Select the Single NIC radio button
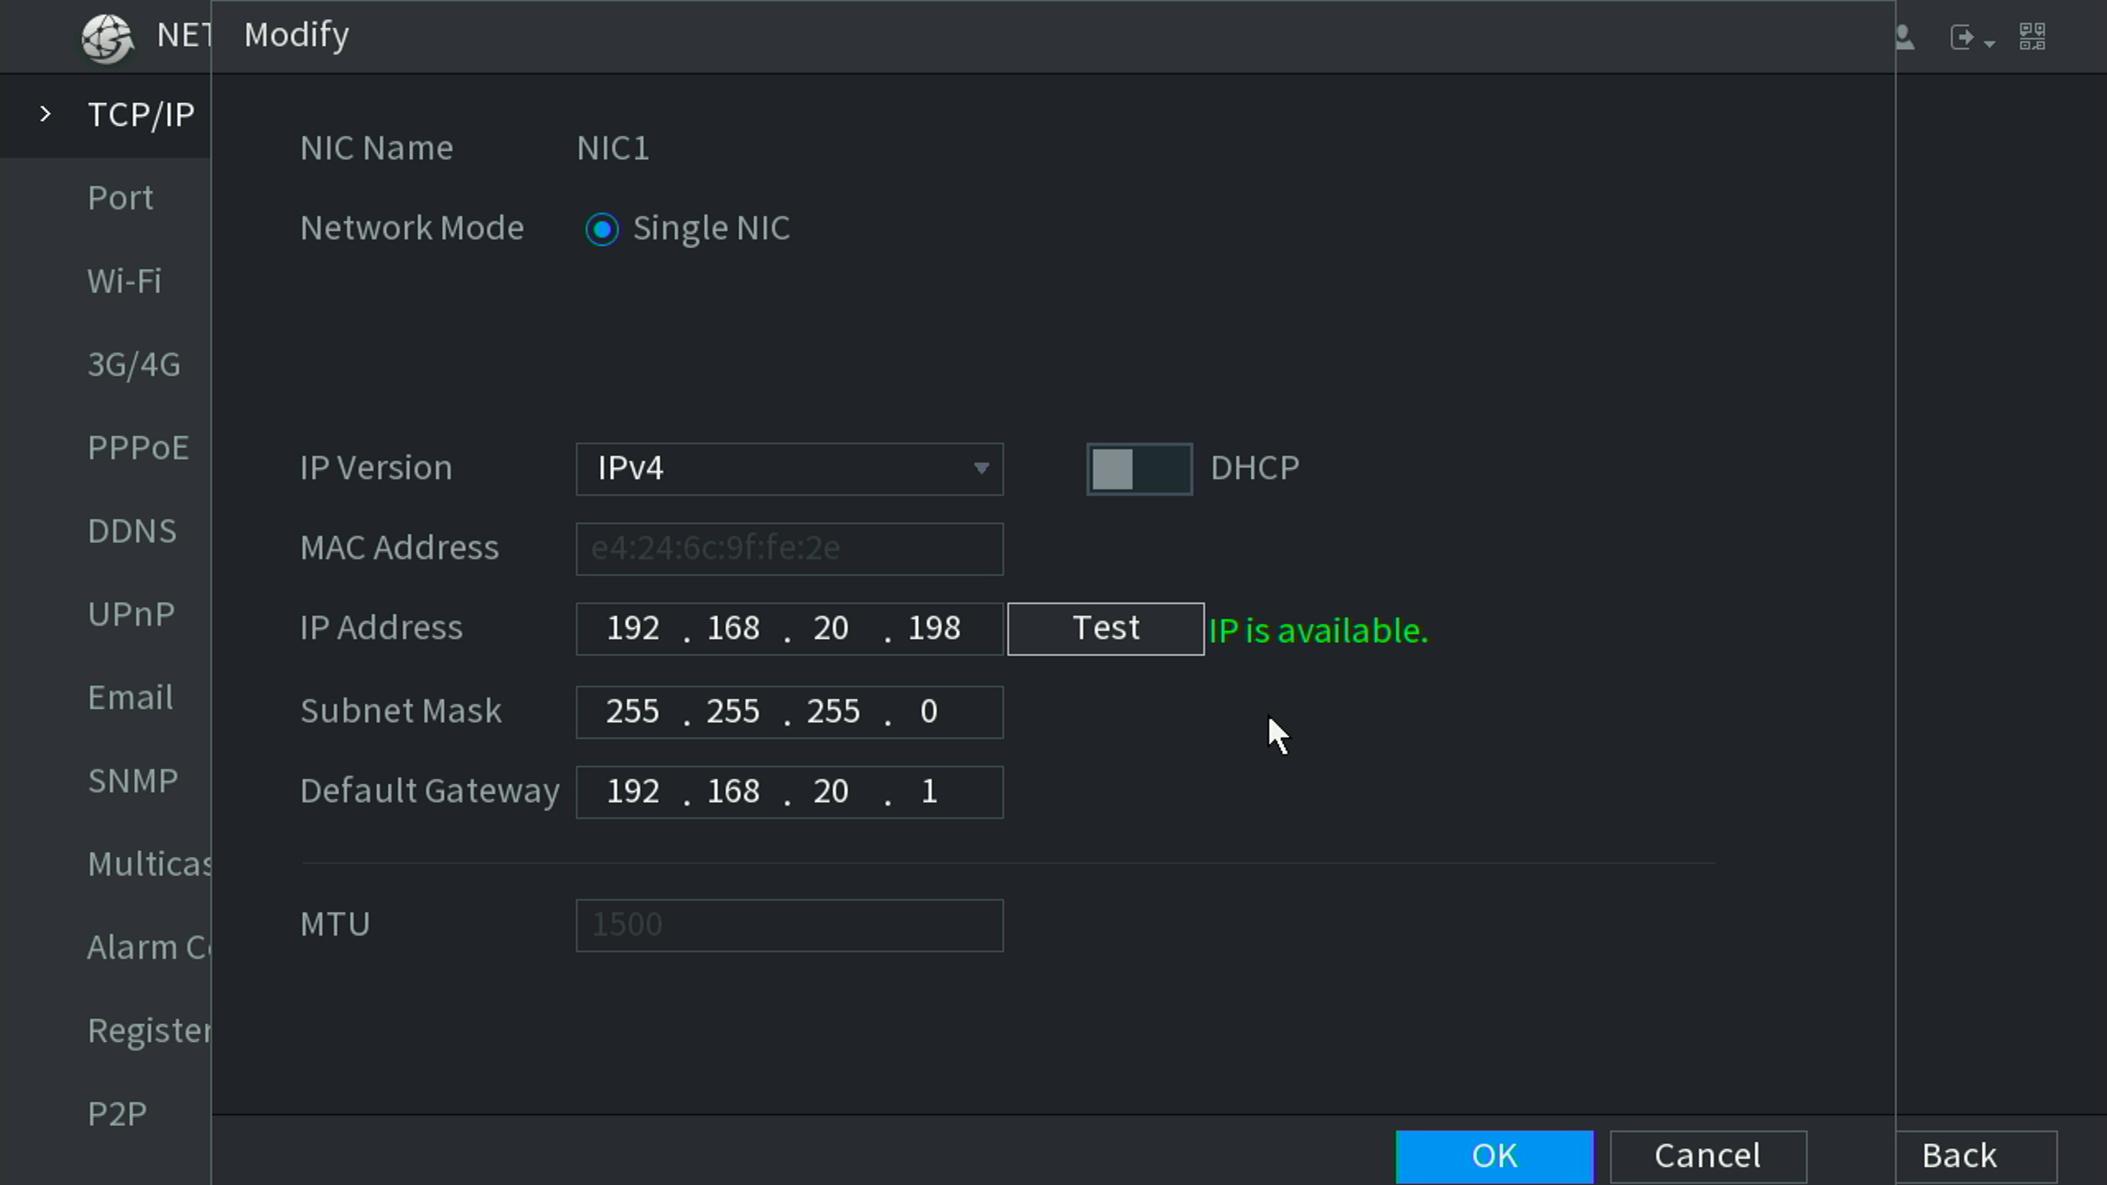This screenshot has height=1185, width=2107. (602, 230)
